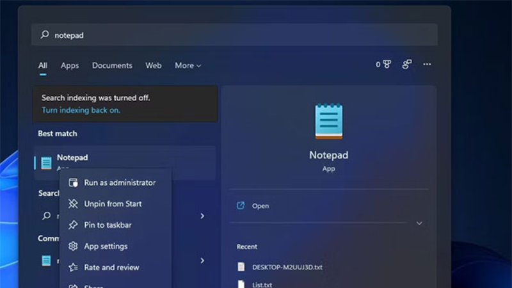Expand the More filter dropdown
The image size is (512, 288).
[x=188, y=65]
